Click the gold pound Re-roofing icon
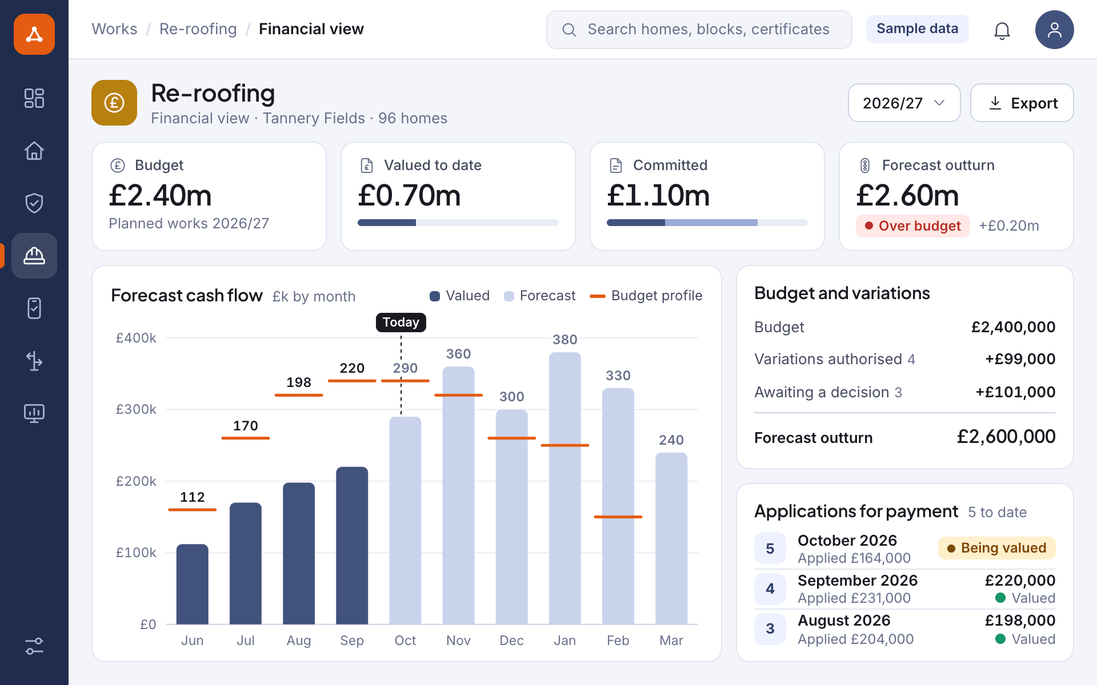1097x685 pixels. [x=114, y=103]
